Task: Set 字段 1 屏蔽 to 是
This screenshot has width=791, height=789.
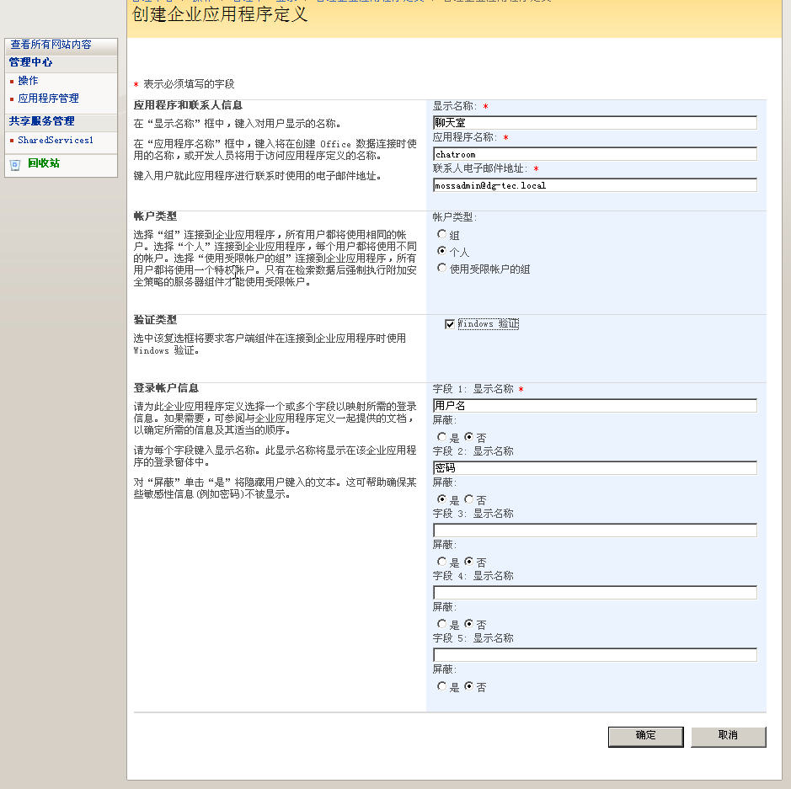Action: click(442, 436)
